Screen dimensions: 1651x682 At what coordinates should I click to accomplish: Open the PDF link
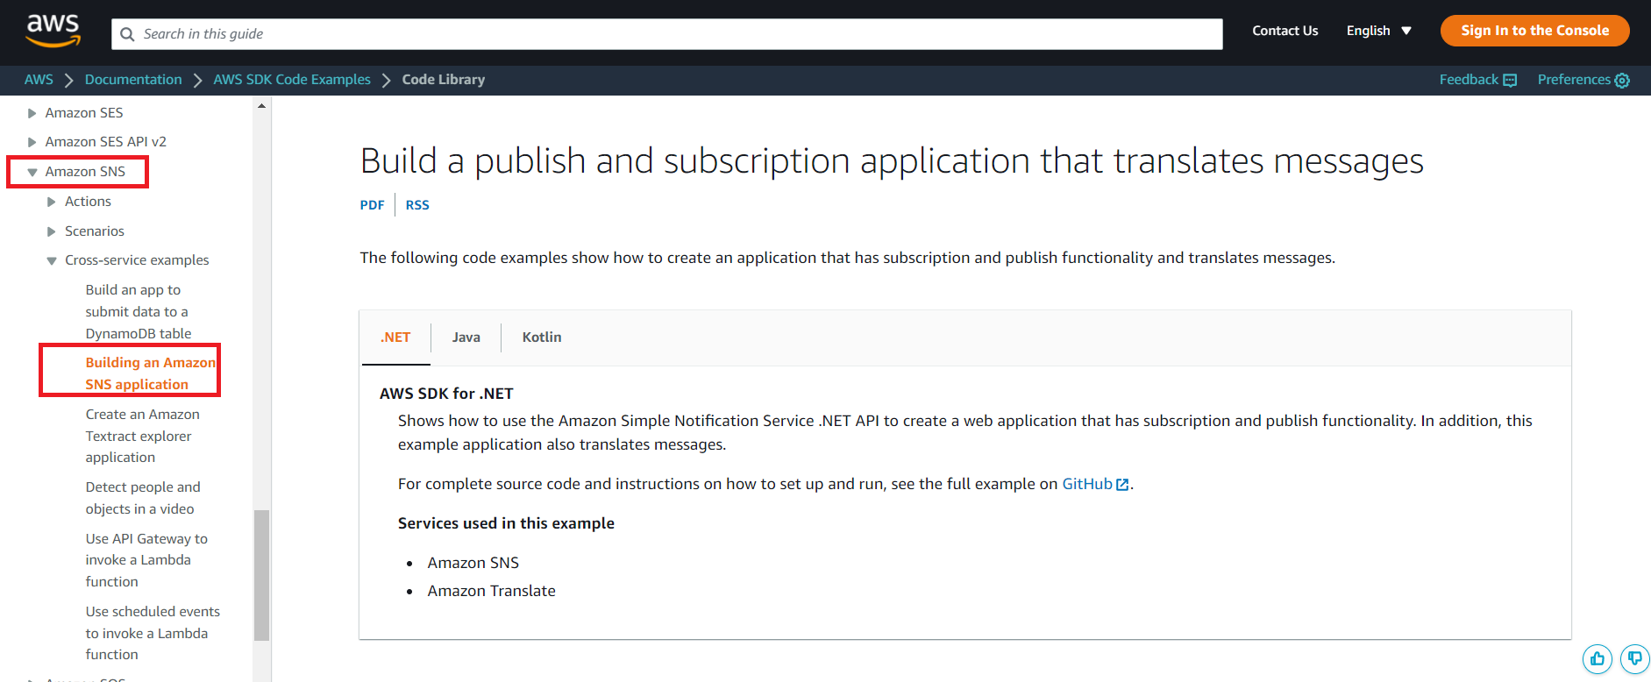(x=372, y=205)
